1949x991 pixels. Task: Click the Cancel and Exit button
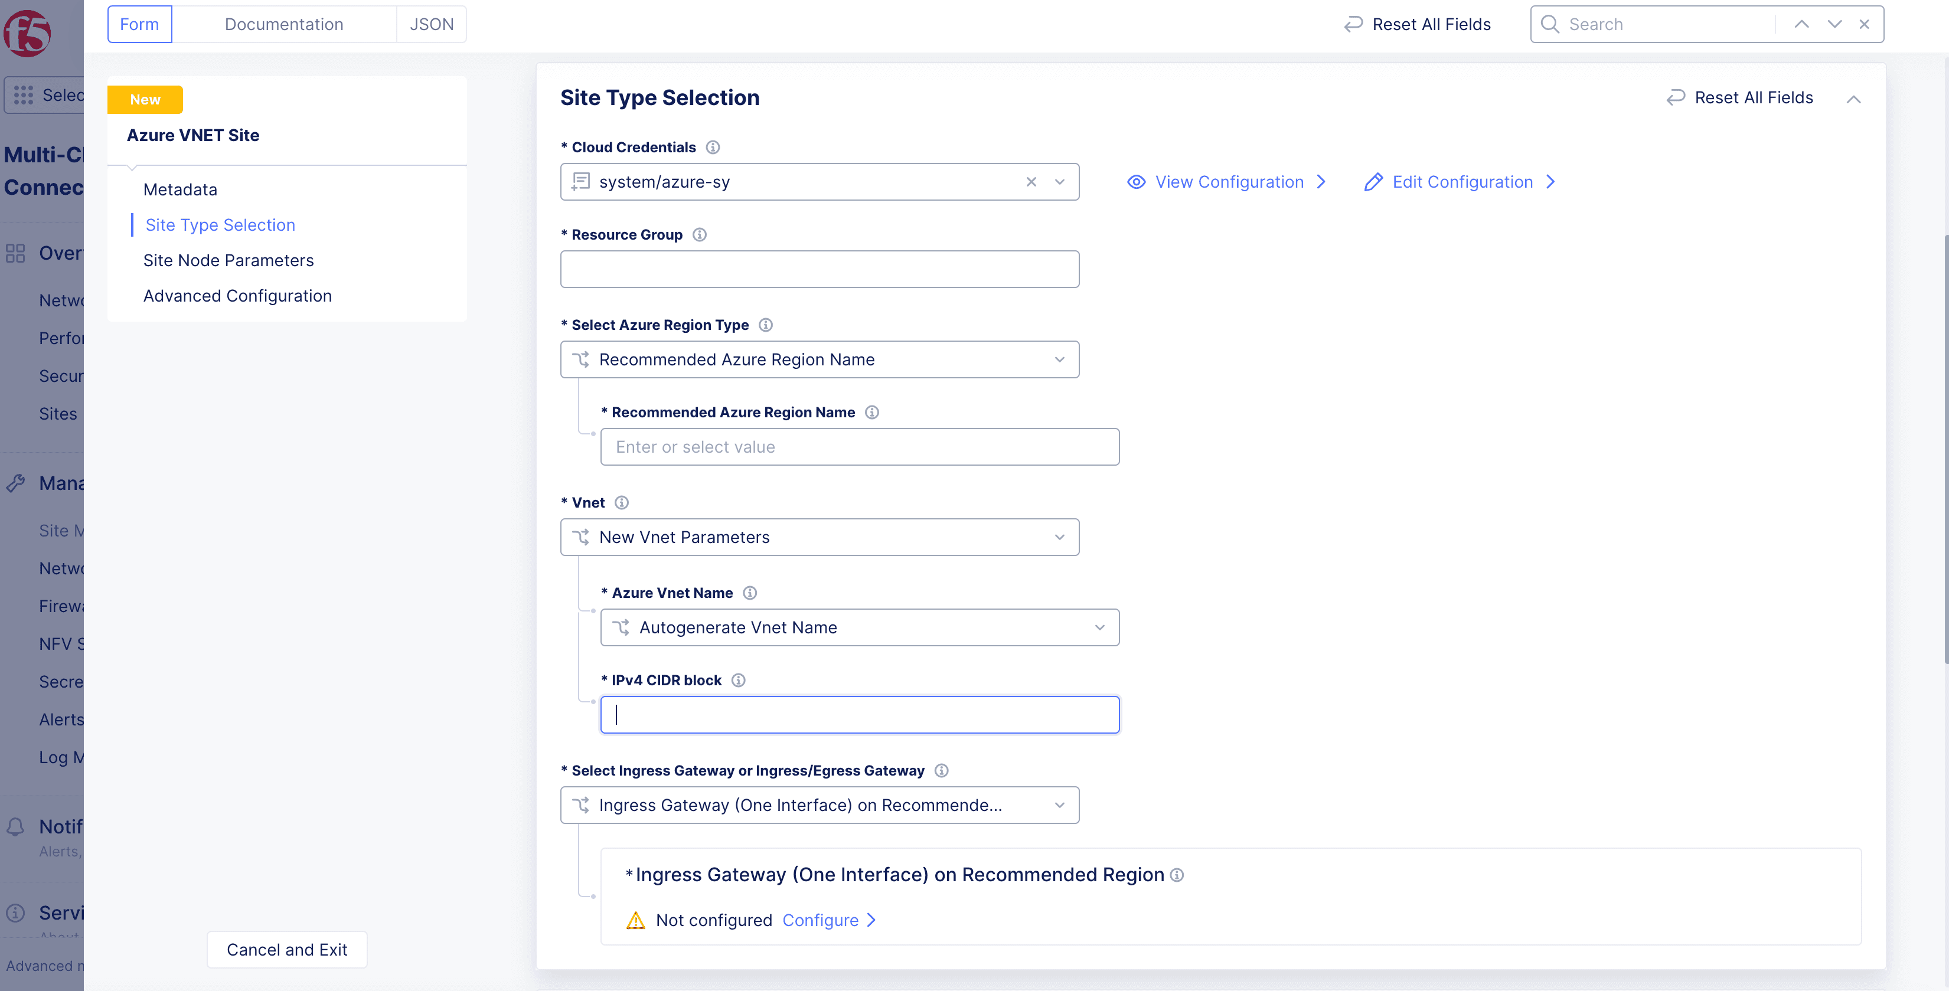[287, 950]
